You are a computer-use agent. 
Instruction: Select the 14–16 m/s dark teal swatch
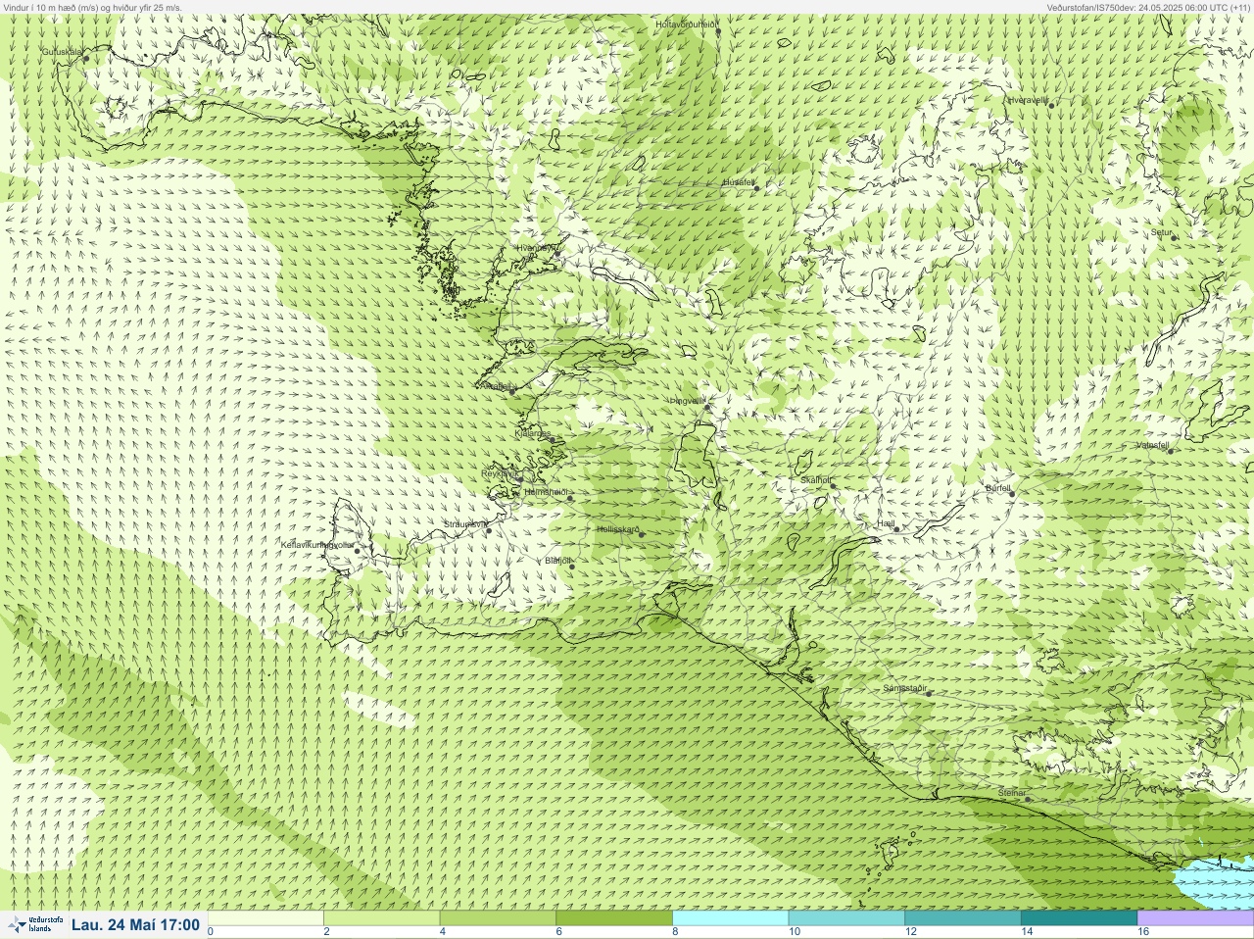coord(1079,918)
